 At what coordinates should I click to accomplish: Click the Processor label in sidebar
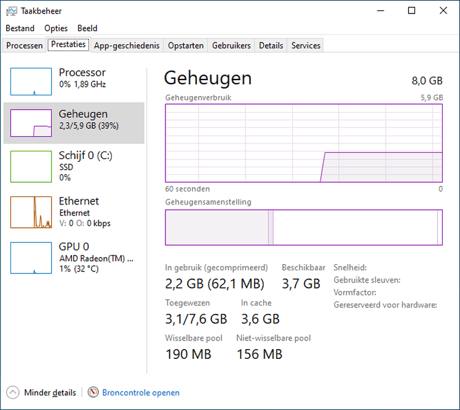[x=82, y=73]
